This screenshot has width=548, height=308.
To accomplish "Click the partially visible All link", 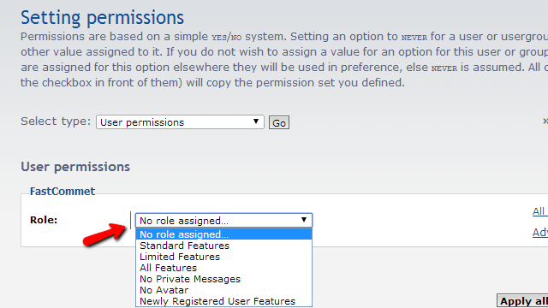I will (x=540, y=211).
